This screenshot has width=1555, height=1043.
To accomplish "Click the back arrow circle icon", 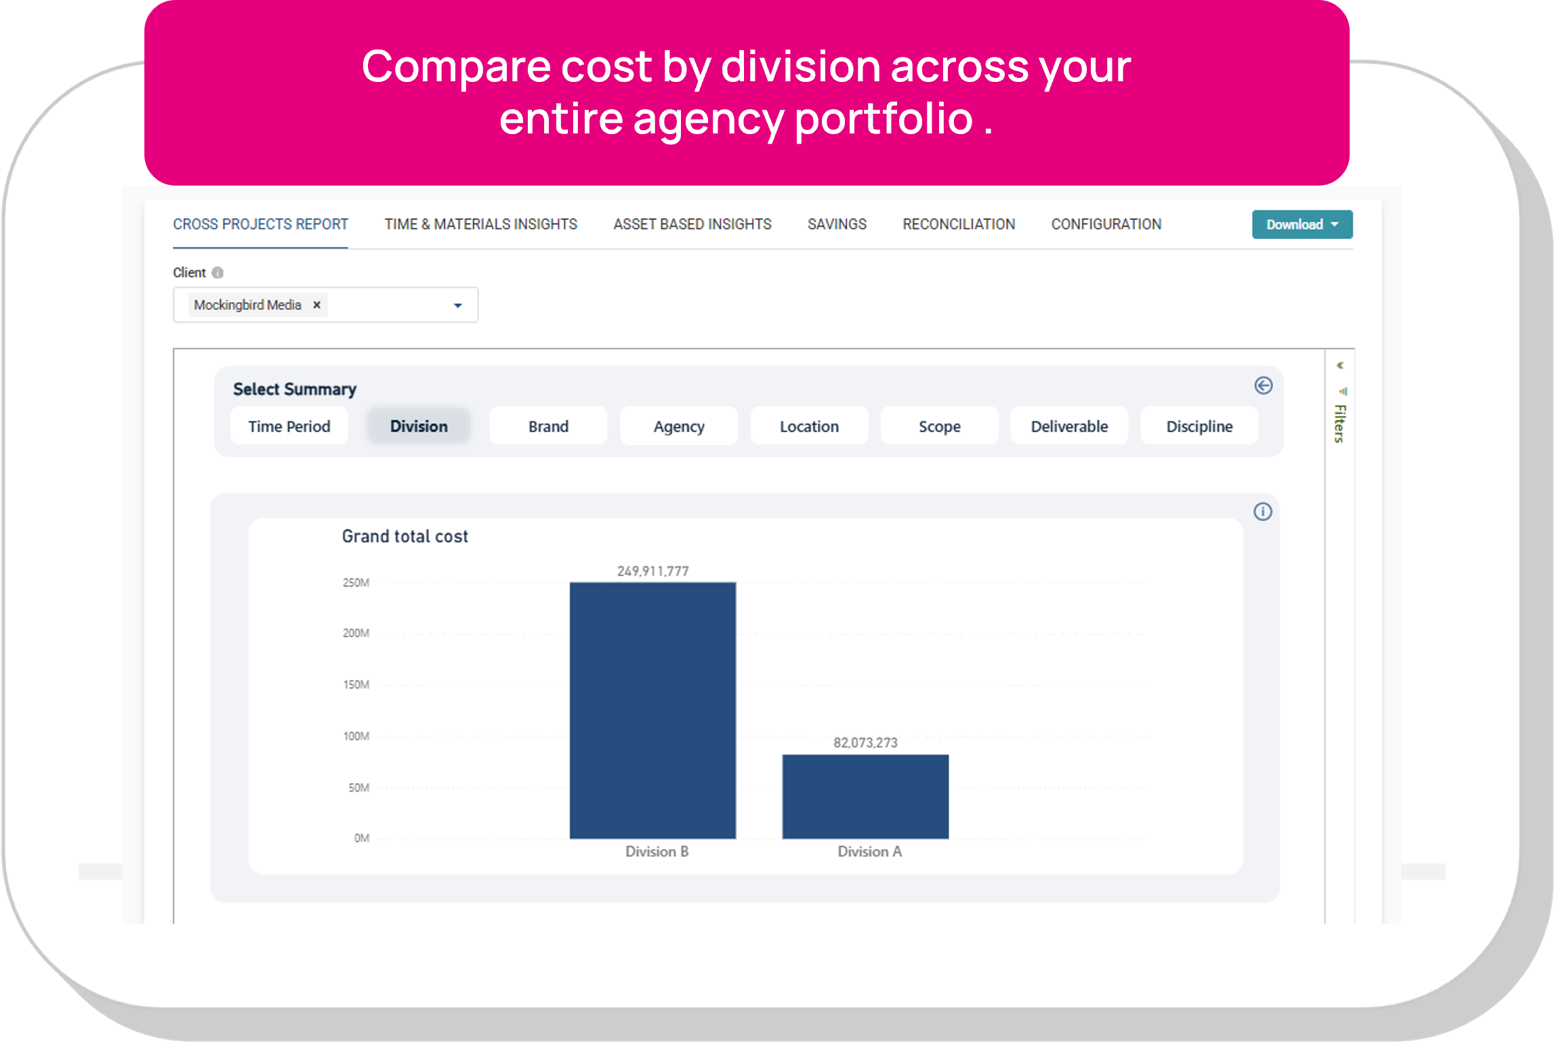I will point(1263,385).
